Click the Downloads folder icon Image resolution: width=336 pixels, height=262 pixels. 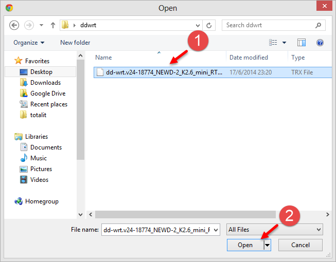pyautogui.click(x=24, y=82)
